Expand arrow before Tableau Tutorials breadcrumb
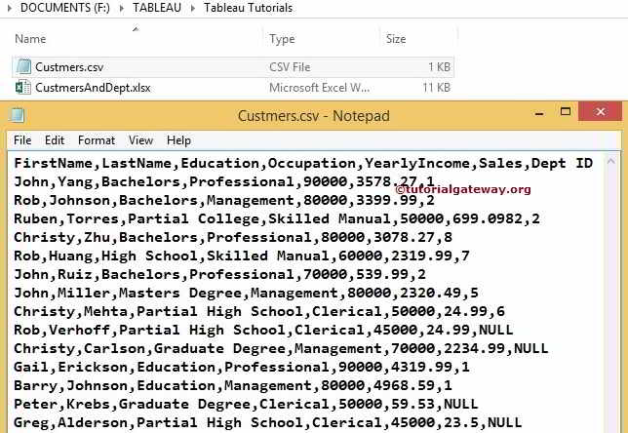This screenshot has height=433, width=628. click(x=193, y=8)
